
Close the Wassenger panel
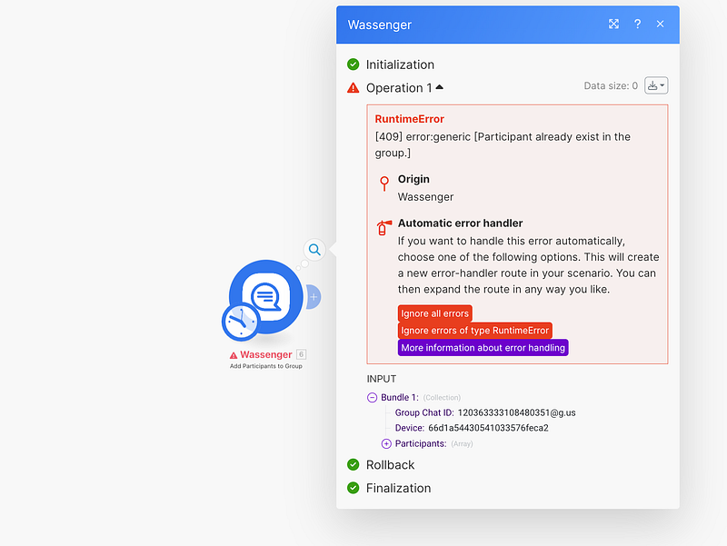661,25
